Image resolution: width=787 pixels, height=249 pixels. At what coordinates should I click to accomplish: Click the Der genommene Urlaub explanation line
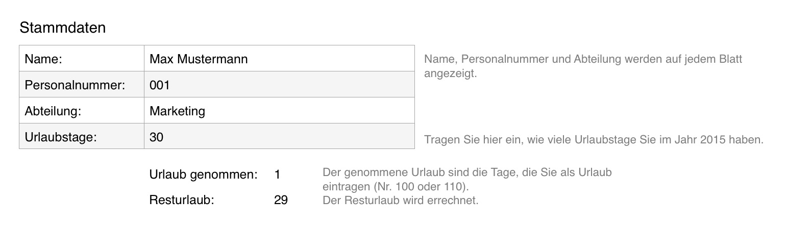(x=466, y=173)
